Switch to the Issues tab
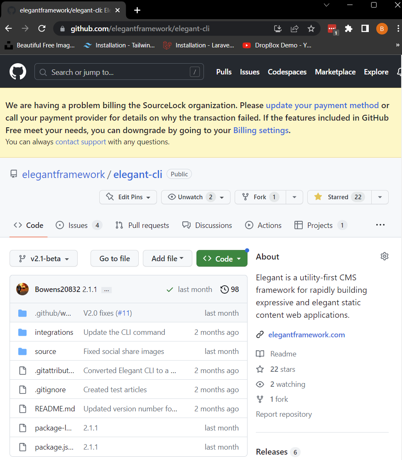The height and width of the screenshot is (460, 402). [x=78, y=225]
